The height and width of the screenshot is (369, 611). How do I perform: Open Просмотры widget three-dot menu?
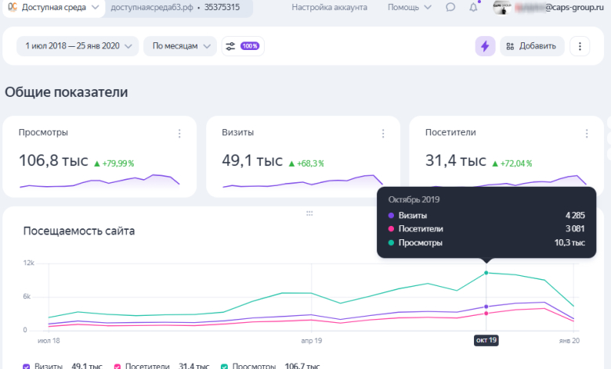(179, 134)
